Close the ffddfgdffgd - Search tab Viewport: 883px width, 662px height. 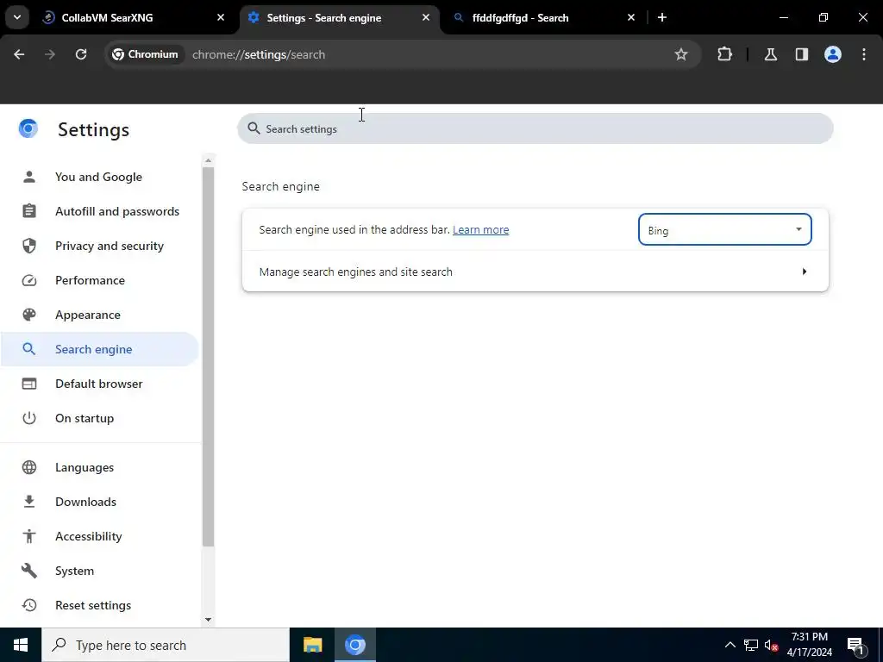631,17
